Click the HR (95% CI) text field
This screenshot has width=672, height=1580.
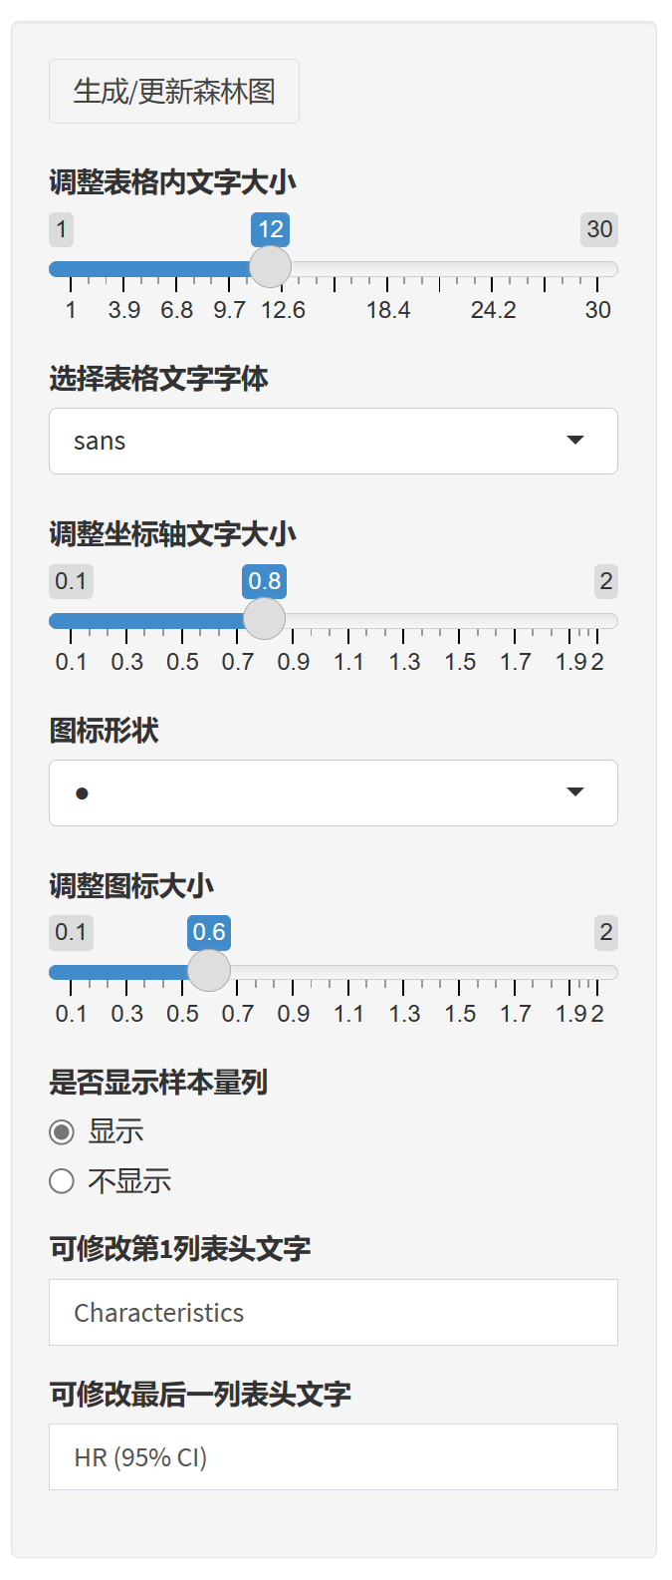coord(333,1457)
